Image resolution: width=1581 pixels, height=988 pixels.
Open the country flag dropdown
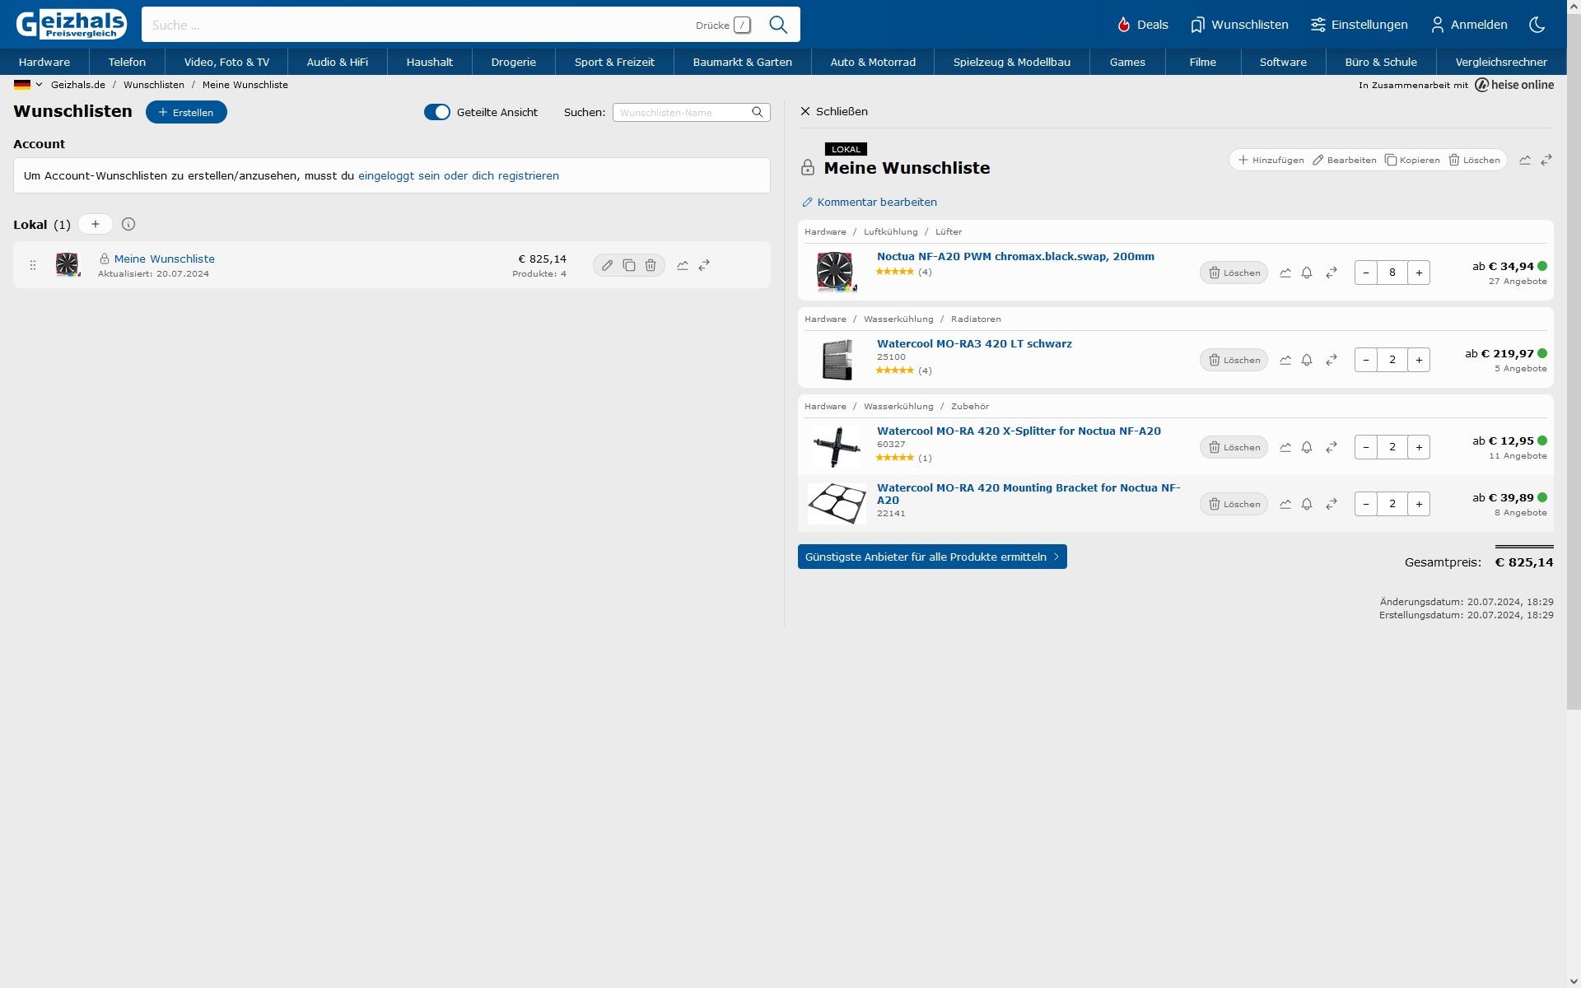pyautogui.click(x=28, y=85)
